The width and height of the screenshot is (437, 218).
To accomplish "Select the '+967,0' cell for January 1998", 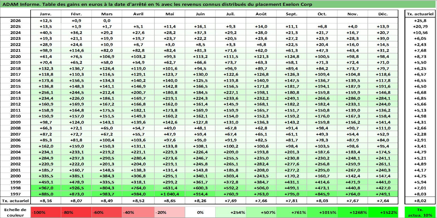I will pos(46,188).
